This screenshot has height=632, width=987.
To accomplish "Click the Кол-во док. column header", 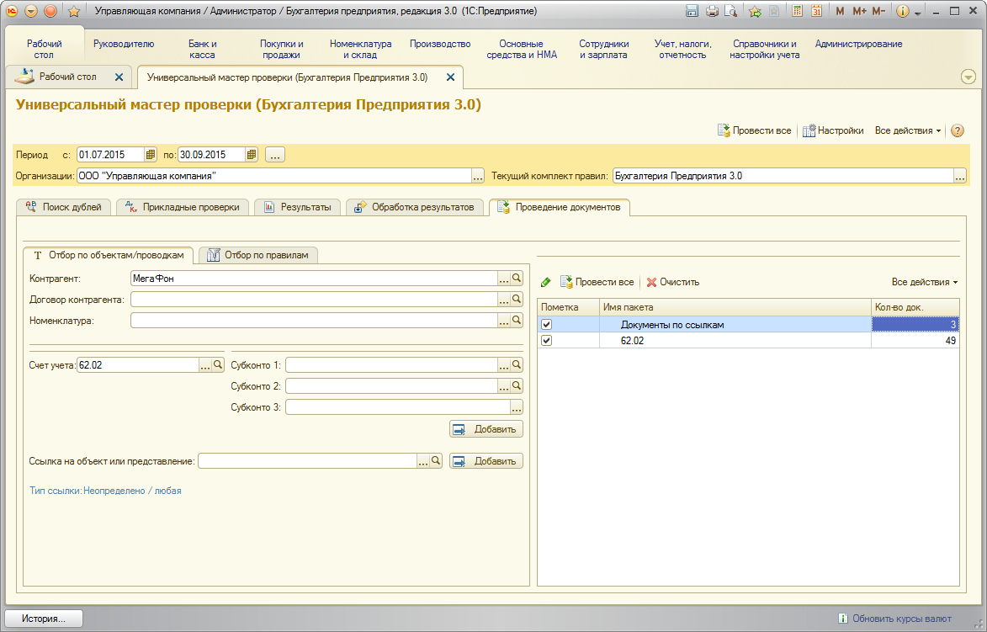I will [915, 307].
